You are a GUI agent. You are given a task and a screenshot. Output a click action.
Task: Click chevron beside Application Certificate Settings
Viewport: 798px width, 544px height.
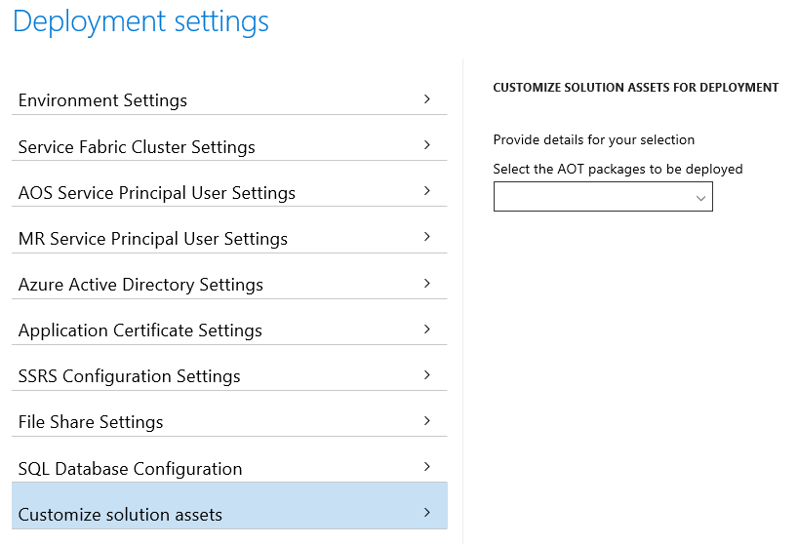pyautogui.click(x=427, y=329)
